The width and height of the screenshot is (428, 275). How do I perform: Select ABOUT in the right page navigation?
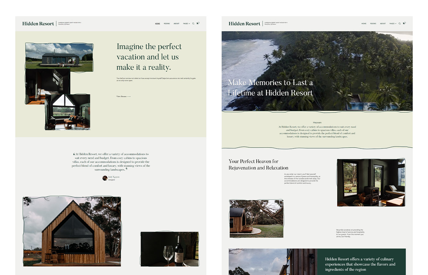tap(383, 24)
